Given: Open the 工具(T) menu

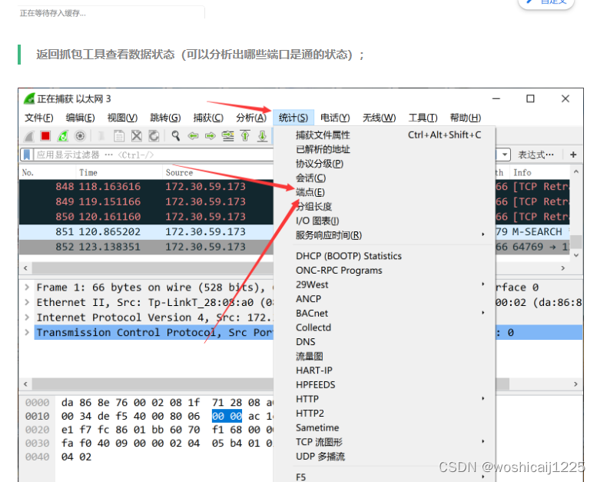Looking at the screenshot, I should coord(423,118).
